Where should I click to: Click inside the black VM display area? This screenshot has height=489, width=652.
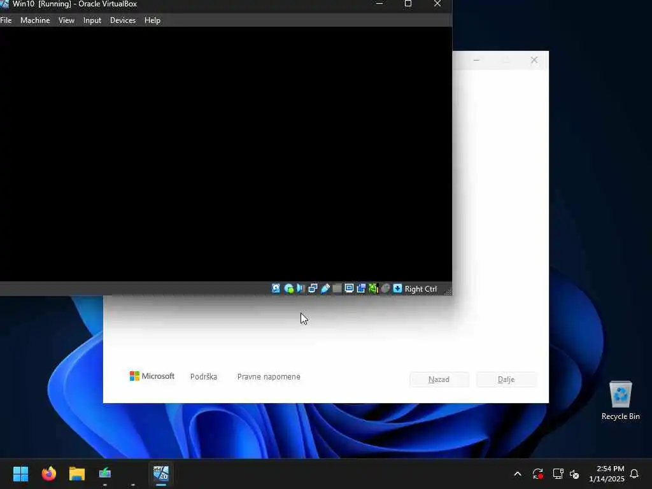click(x=226, y=154)
